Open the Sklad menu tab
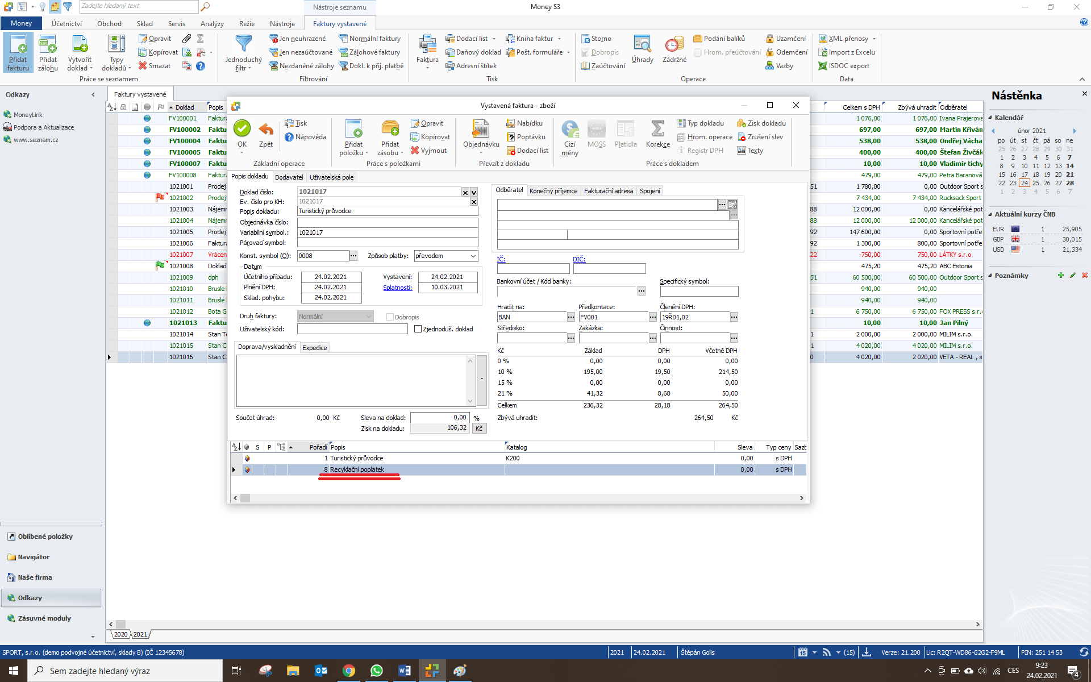 click(145, 23)
